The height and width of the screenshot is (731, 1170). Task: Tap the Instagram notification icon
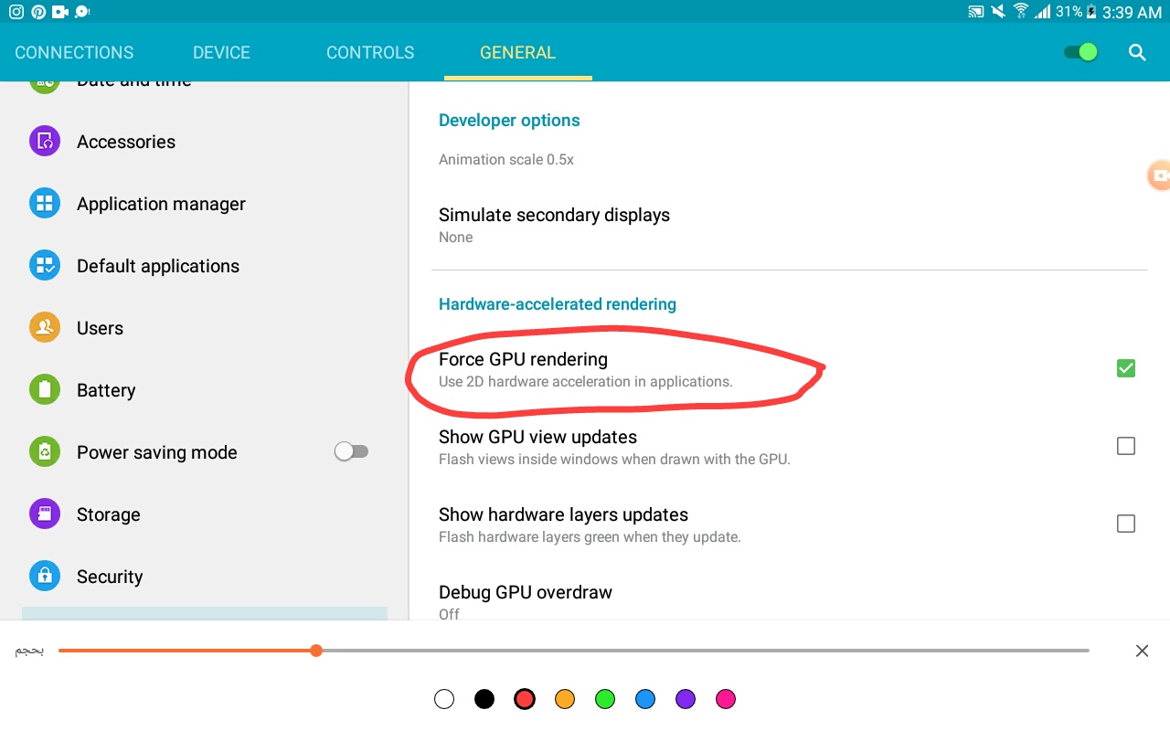click(16, 12)
